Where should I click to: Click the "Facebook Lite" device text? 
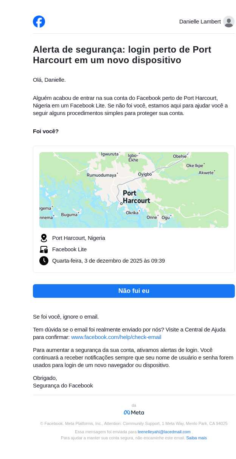[x=69, y=249]
